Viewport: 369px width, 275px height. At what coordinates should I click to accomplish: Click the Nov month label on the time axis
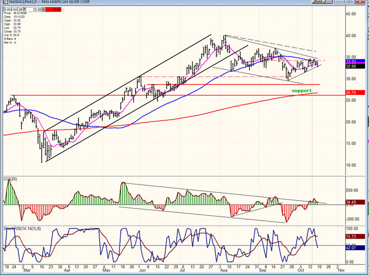[x=341, y=270]
